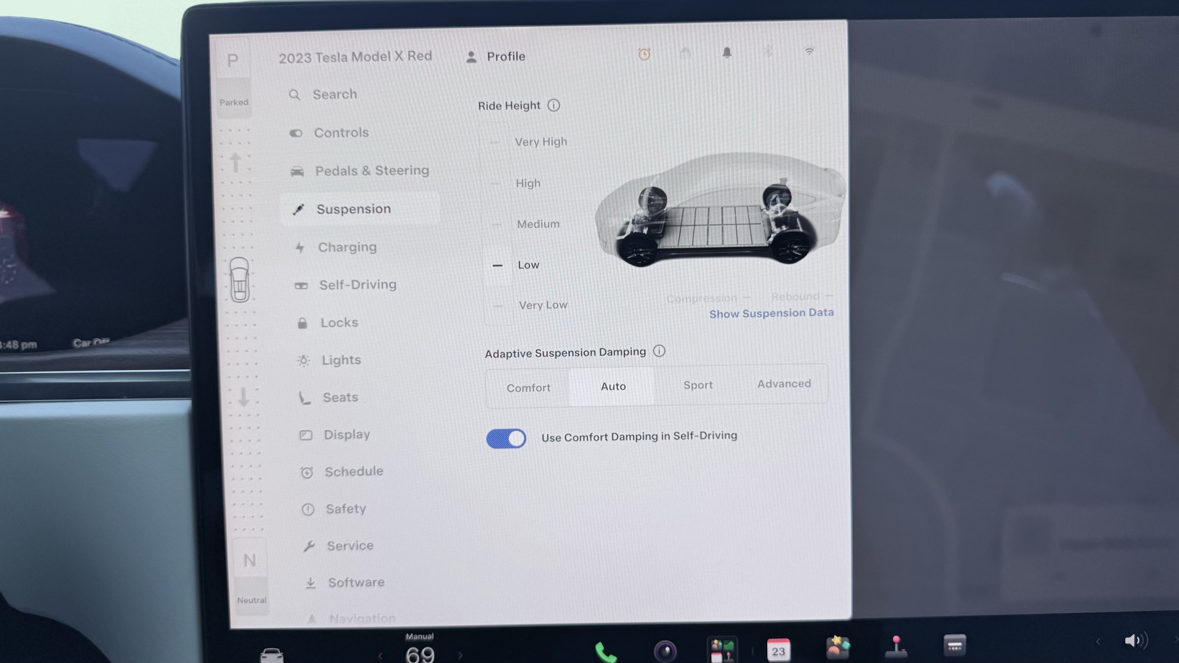
Task: Select Advanced damping mode
Action: click(x=784, y=384)
